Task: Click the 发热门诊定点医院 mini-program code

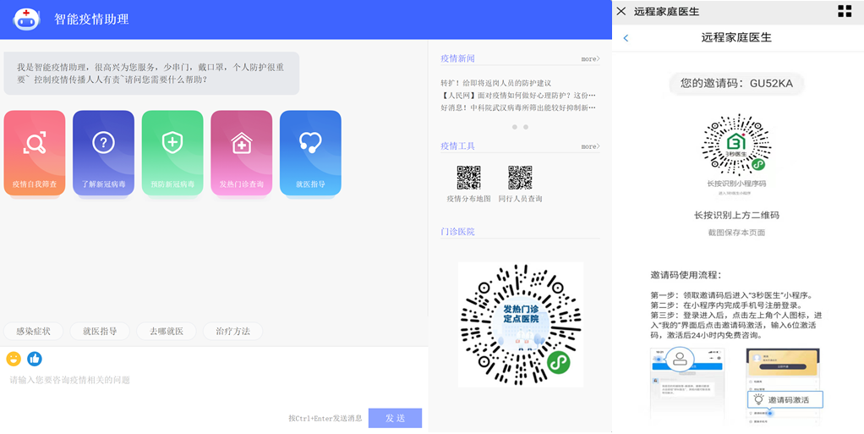Action: coord(521,324)
